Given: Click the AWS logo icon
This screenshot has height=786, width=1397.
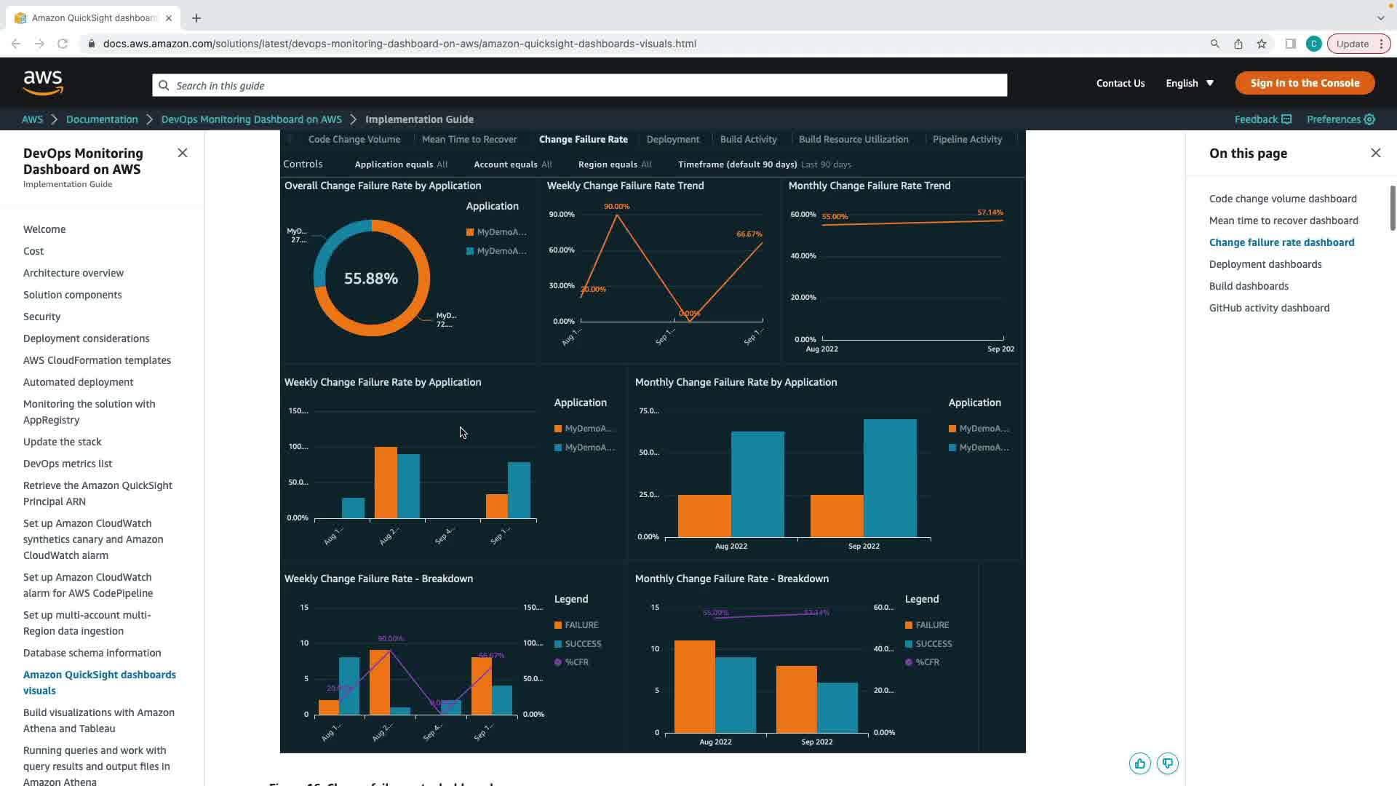Looking at the screenshot, I should 43,83.
